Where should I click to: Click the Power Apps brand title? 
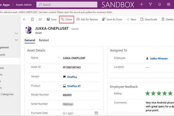(5, 5)
